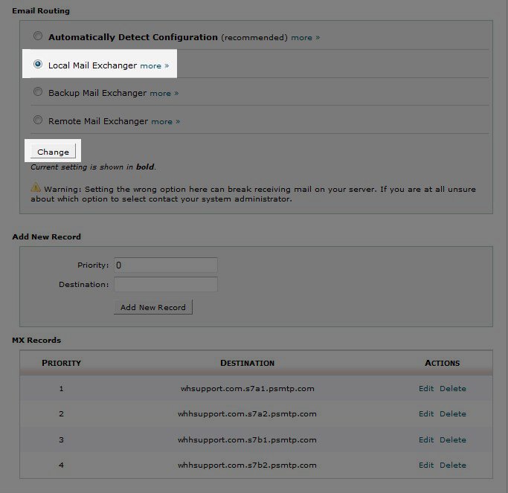
Task: Click the Change button
Action: pyautogui.click(x=53, y=152)
